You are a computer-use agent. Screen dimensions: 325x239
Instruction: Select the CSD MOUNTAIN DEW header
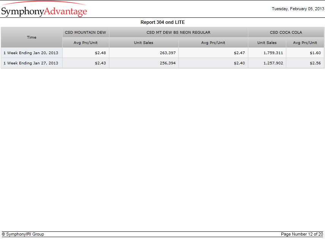coord(85,33)
